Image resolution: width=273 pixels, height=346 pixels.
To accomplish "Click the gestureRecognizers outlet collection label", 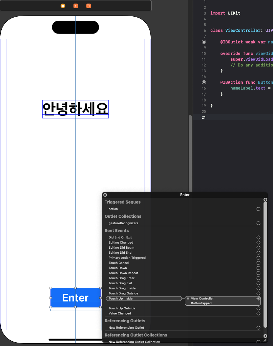I will (x=123, y=223).
